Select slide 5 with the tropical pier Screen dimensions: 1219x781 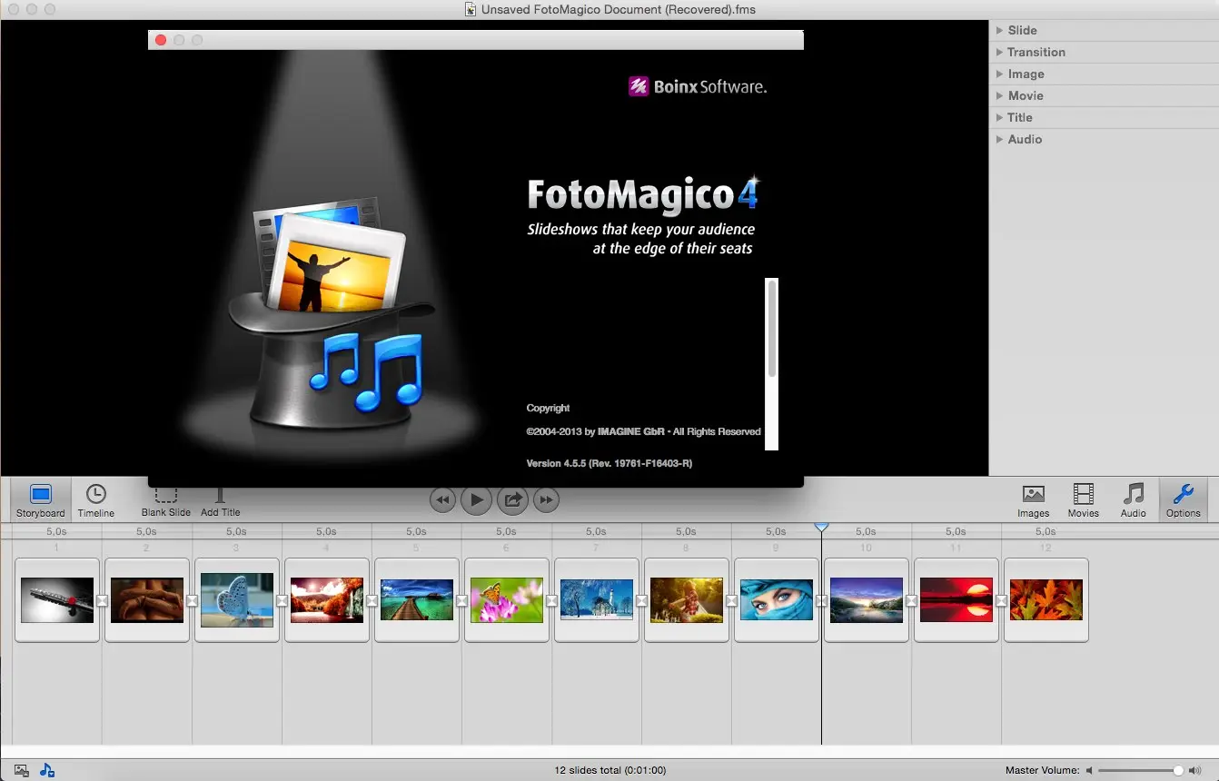417,600
